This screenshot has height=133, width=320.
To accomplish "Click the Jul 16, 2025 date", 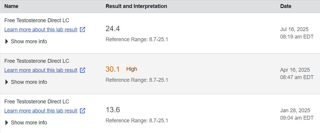I will point(294,29).
